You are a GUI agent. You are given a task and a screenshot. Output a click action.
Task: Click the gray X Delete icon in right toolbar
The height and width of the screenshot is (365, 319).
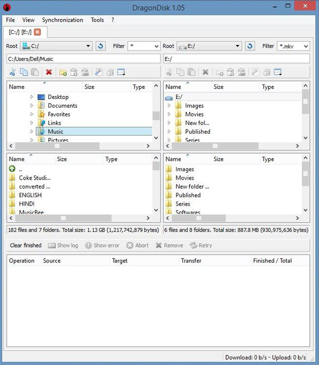click(x=205, y=72)
